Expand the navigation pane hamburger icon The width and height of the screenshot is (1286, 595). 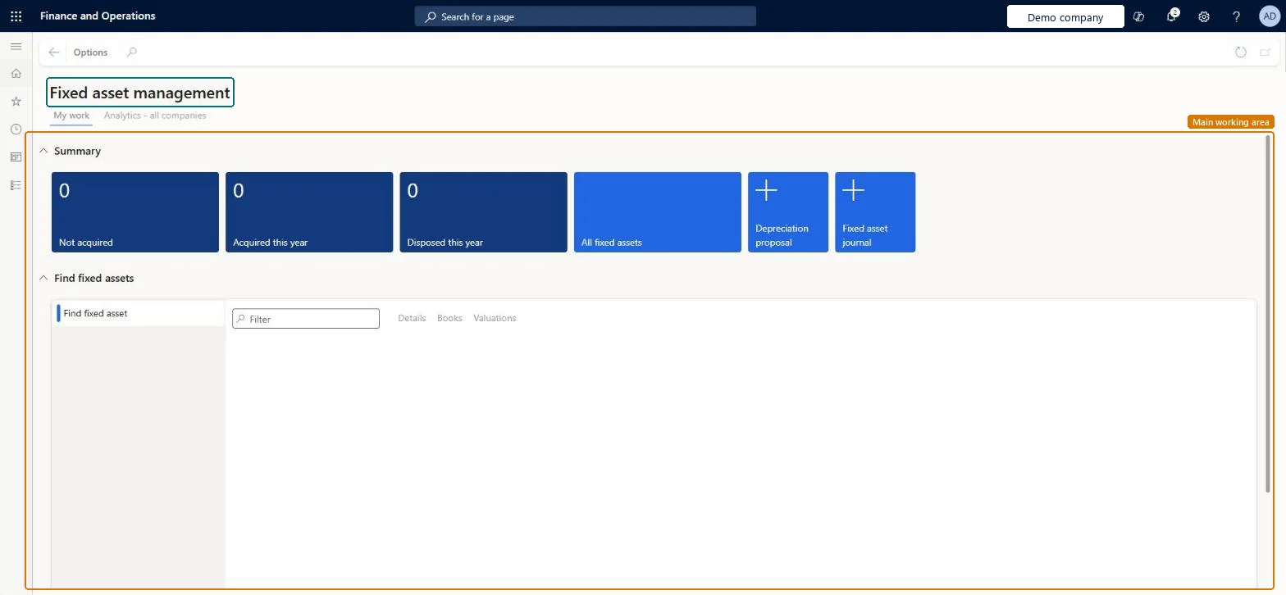pos(16,47)
